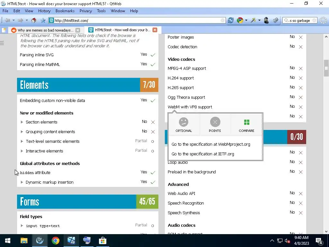The height and width of the screenshot is (247, 329).
Task: Open the Windows Start menu
Action: point(8,241)
